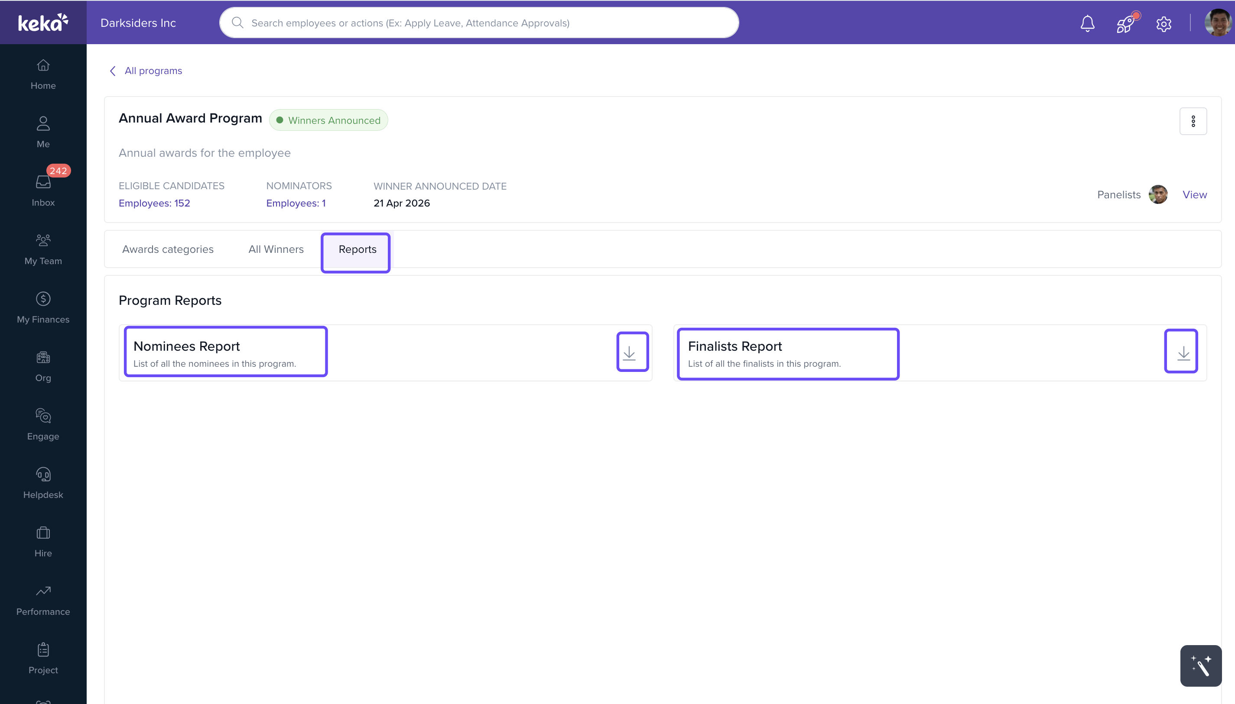
Task: Focus the employee search field
Action: (478, 23)
